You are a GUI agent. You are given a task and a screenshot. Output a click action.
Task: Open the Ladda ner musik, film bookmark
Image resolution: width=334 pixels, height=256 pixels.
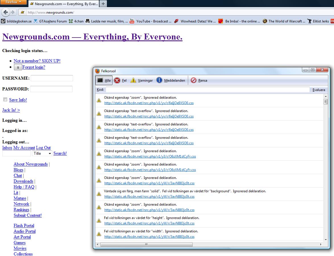[107, 21]
